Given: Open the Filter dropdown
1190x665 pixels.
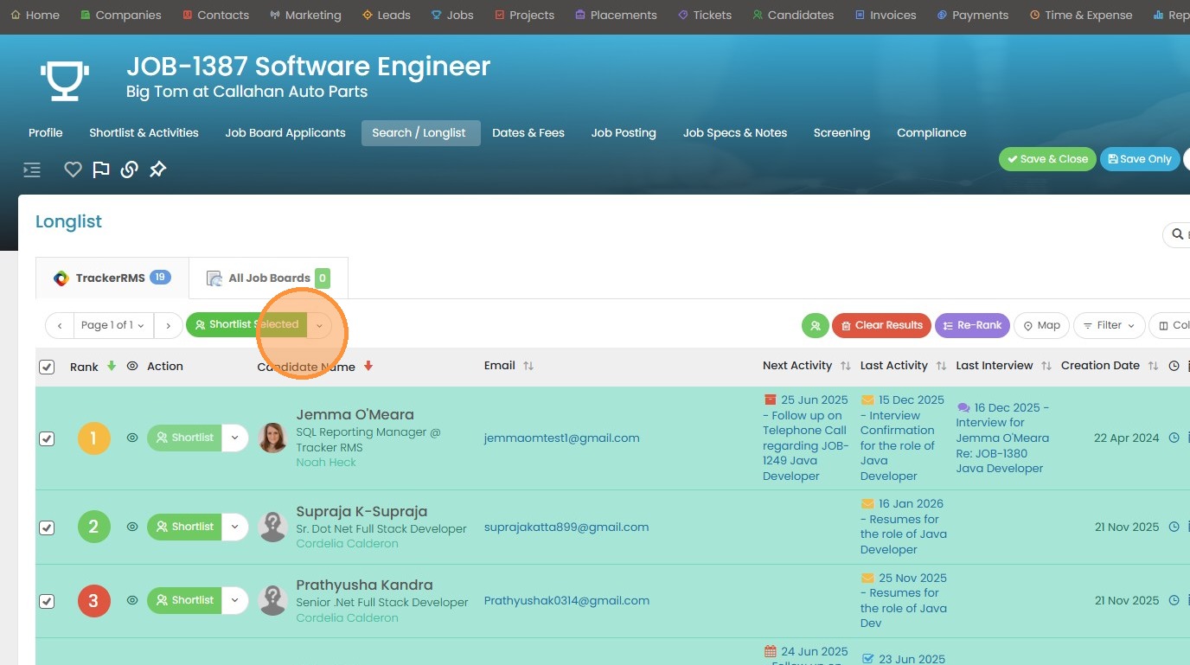Looking at the screenshot, I should (x=1110, y=325).
